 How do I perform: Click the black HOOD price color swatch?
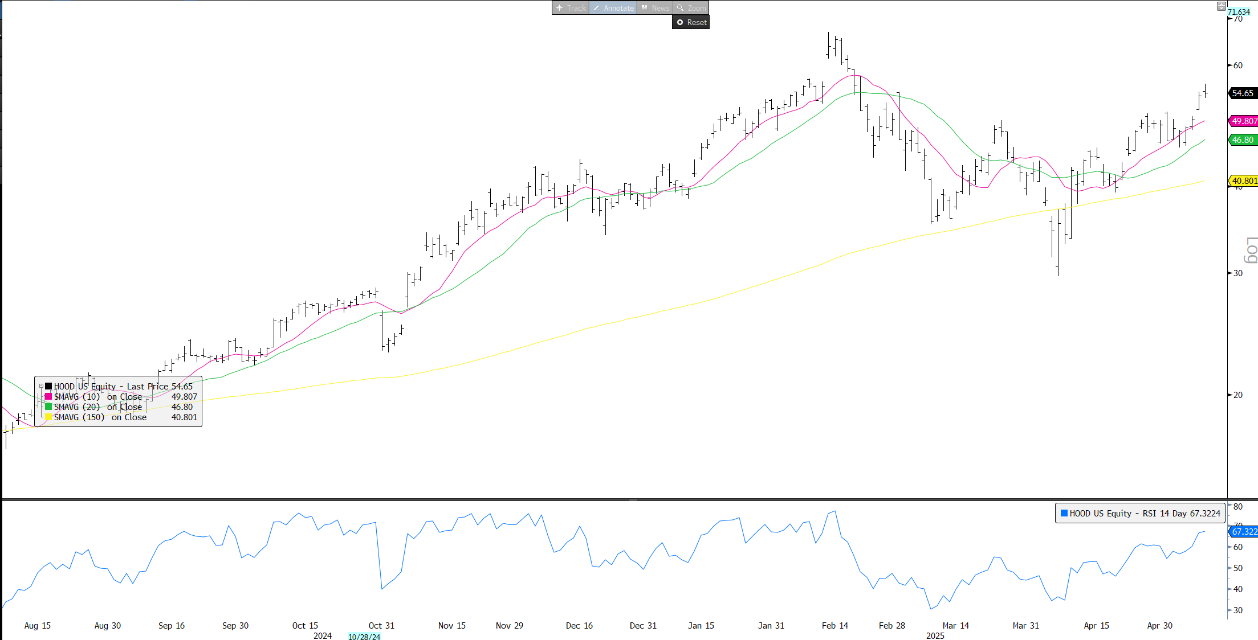point(48,386)
